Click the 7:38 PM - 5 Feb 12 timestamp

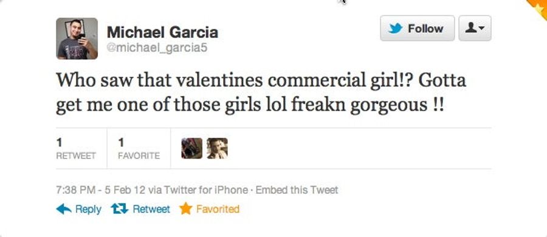coord(101,190)
